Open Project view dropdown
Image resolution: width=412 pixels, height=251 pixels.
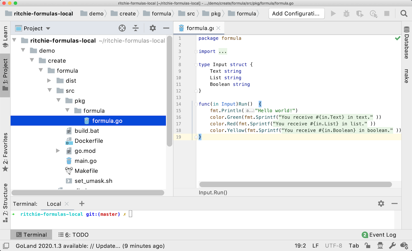(x=48, y=28)
